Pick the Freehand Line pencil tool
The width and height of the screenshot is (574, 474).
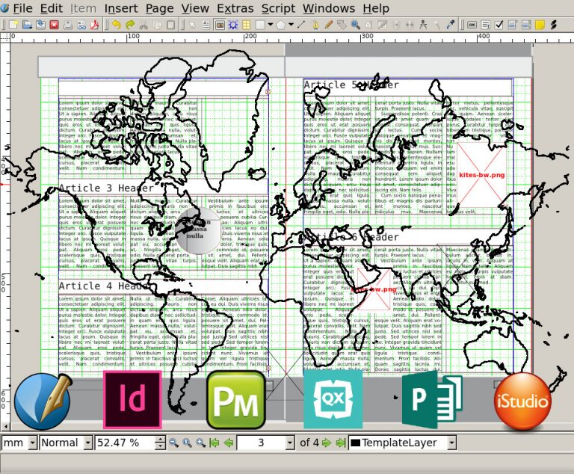329,25
